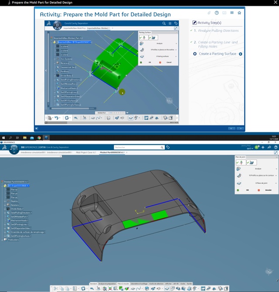Viewport: 279px width, 292px height.
Task: Select Ensemble de surfaces de remplissage.1
Action: point(28,232)
